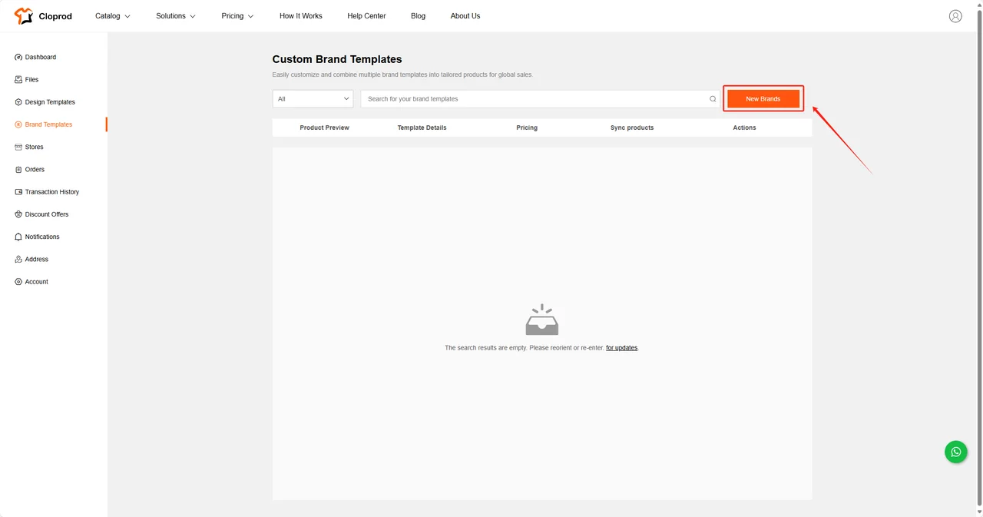Expand the Solutions dropdown menu
This screenshot has width=983, height=517.
pos(175,16)
